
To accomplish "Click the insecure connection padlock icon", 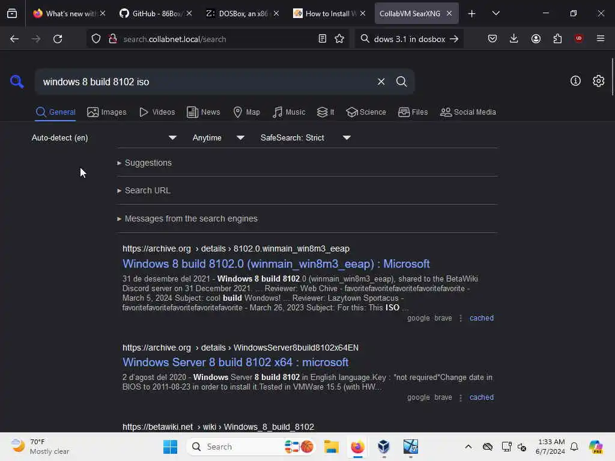I will 113,39.
